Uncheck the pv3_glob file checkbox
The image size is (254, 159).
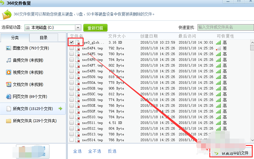(x=71, y=42)
